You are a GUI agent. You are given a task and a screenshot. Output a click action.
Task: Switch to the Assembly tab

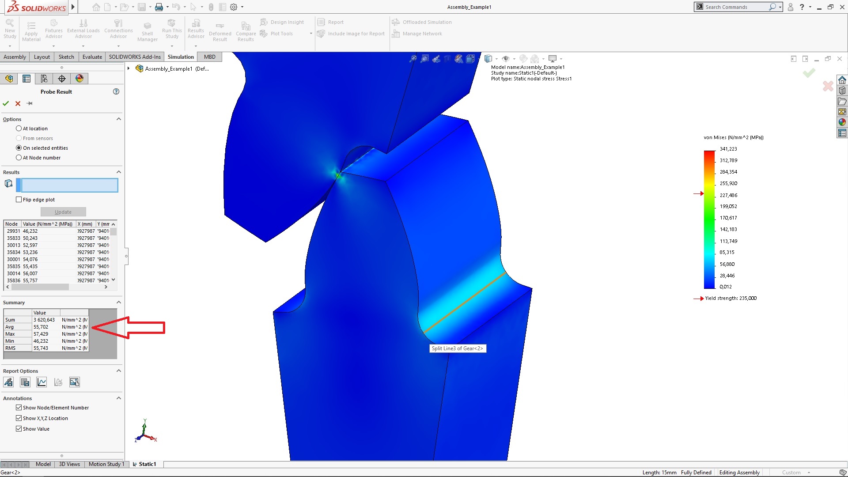[x=15, y=57]
